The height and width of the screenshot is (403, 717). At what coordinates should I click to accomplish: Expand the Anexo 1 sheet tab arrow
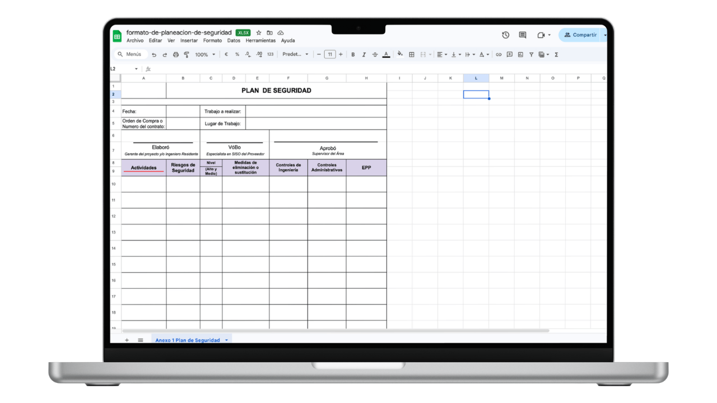(227, 340)
